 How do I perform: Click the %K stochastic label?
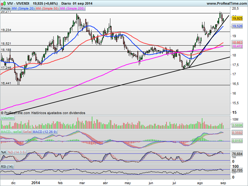click(x=4, y=152)
